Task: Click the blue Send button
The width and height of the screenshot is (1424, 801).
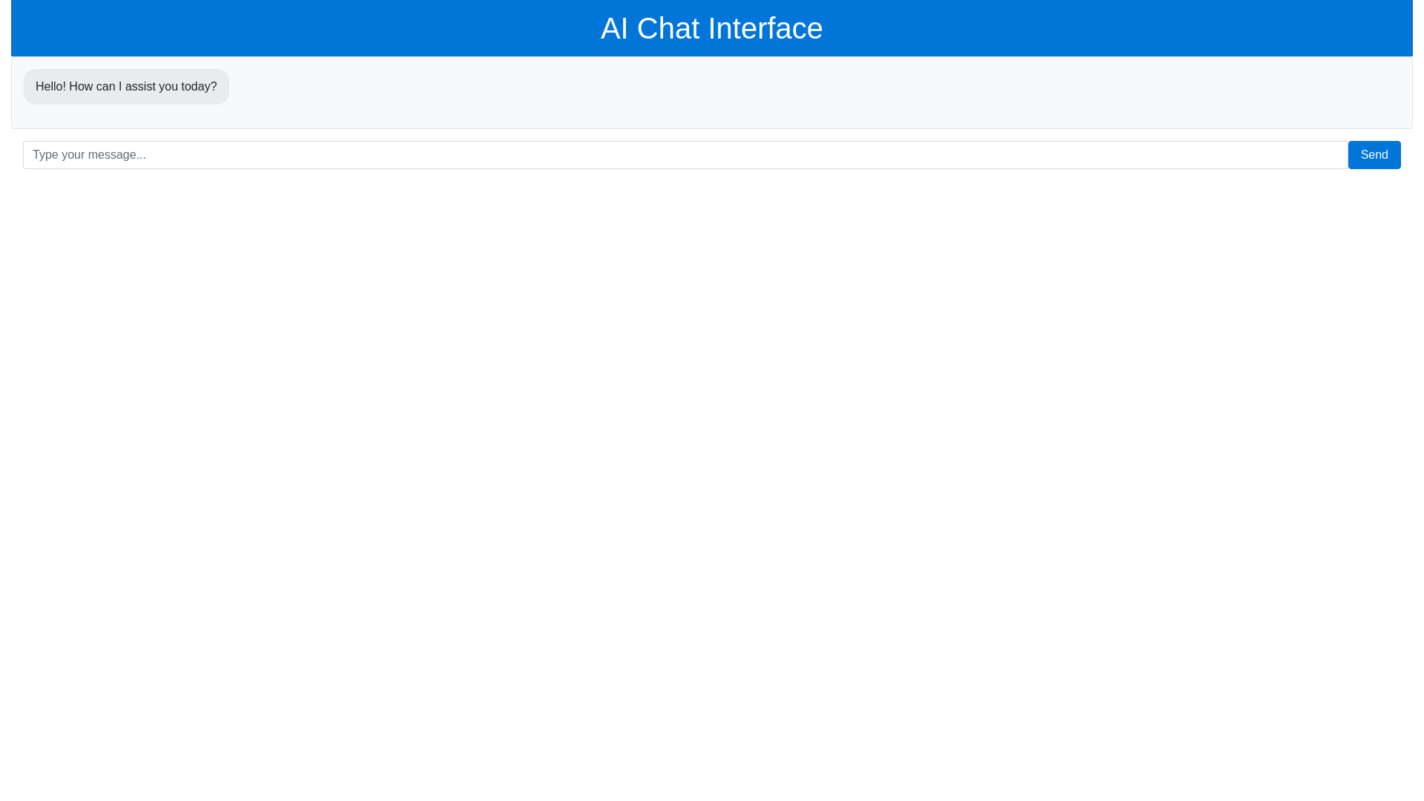Action: click(x=1374, y=155)
